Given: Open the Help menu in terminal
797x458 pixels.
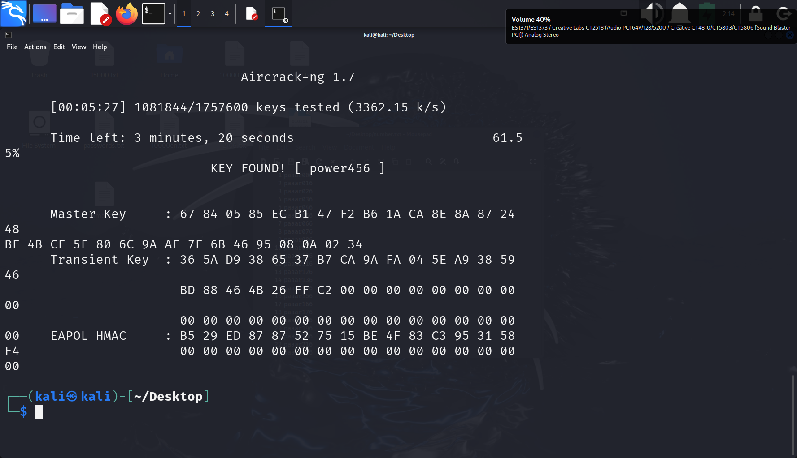Looking at the screenshot, I should tap(100, 47).
